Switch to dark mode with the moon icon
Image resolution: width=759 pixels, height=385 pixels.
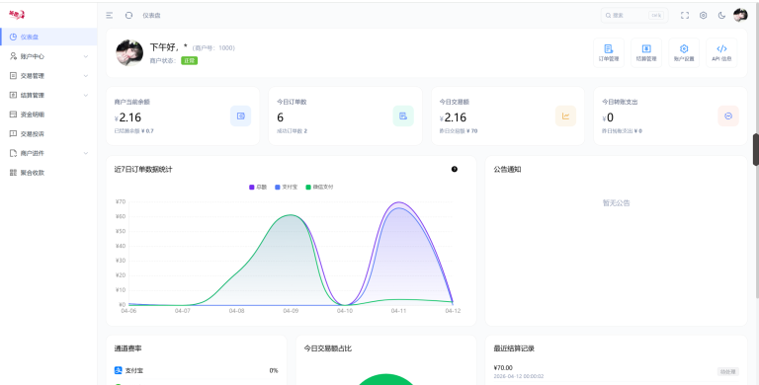[x=721, y=16]
